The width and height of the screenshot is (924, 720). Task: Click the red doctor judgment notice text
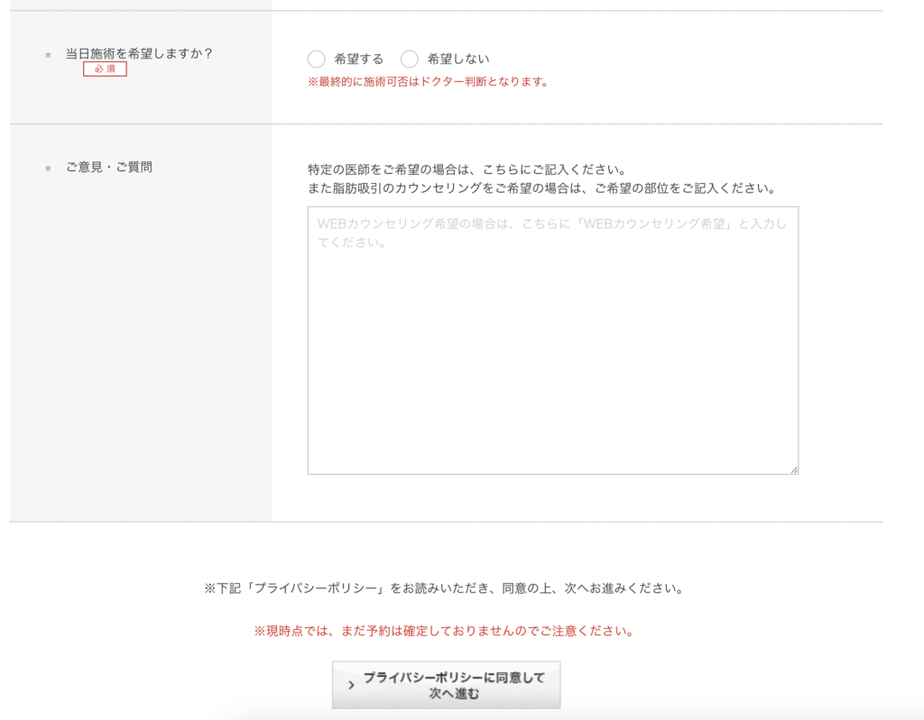click(x=428, y=82)
